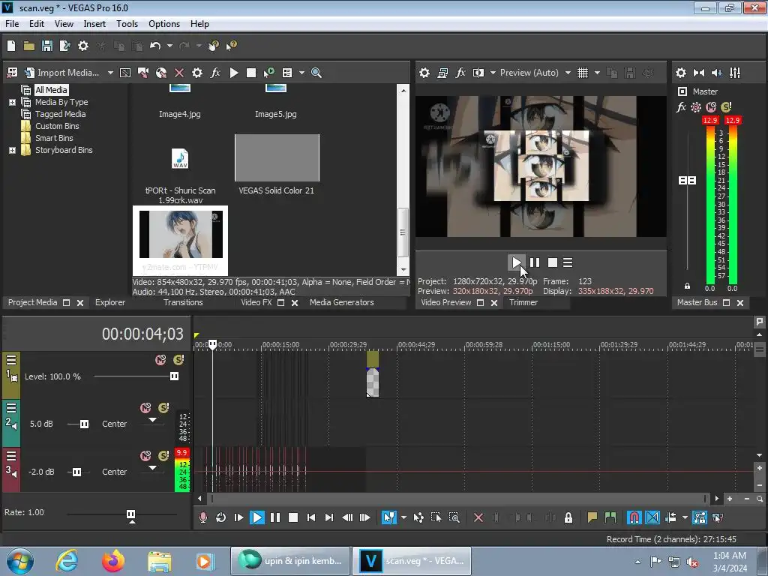
Task: Click the Insert Marker icon in the edit toolbar
Action: (x=592, y=517)
